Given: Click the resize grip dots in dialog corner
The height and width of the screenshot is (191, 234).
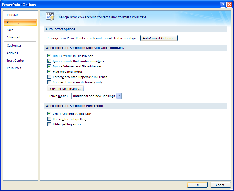Looking at the screenshot, I should click(231, 188).
